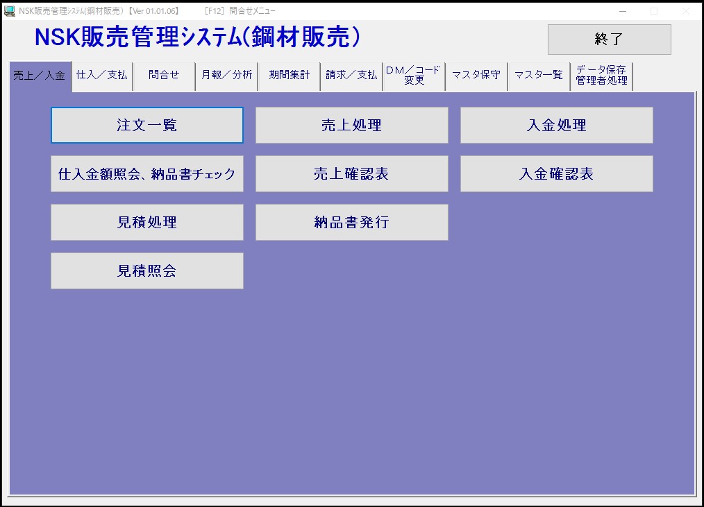Screen dimensions: 704x507
Task: Click the 終了 exit button
Action: [x=610, y=40]
